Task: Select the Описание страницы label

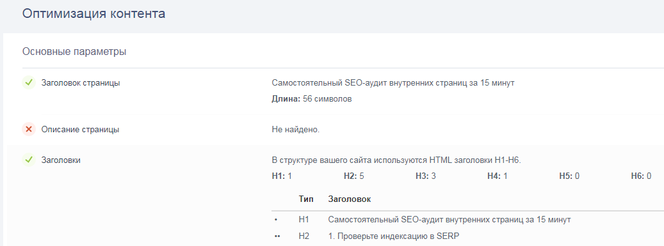Action: pyautogui.click(x=80, y=130)
